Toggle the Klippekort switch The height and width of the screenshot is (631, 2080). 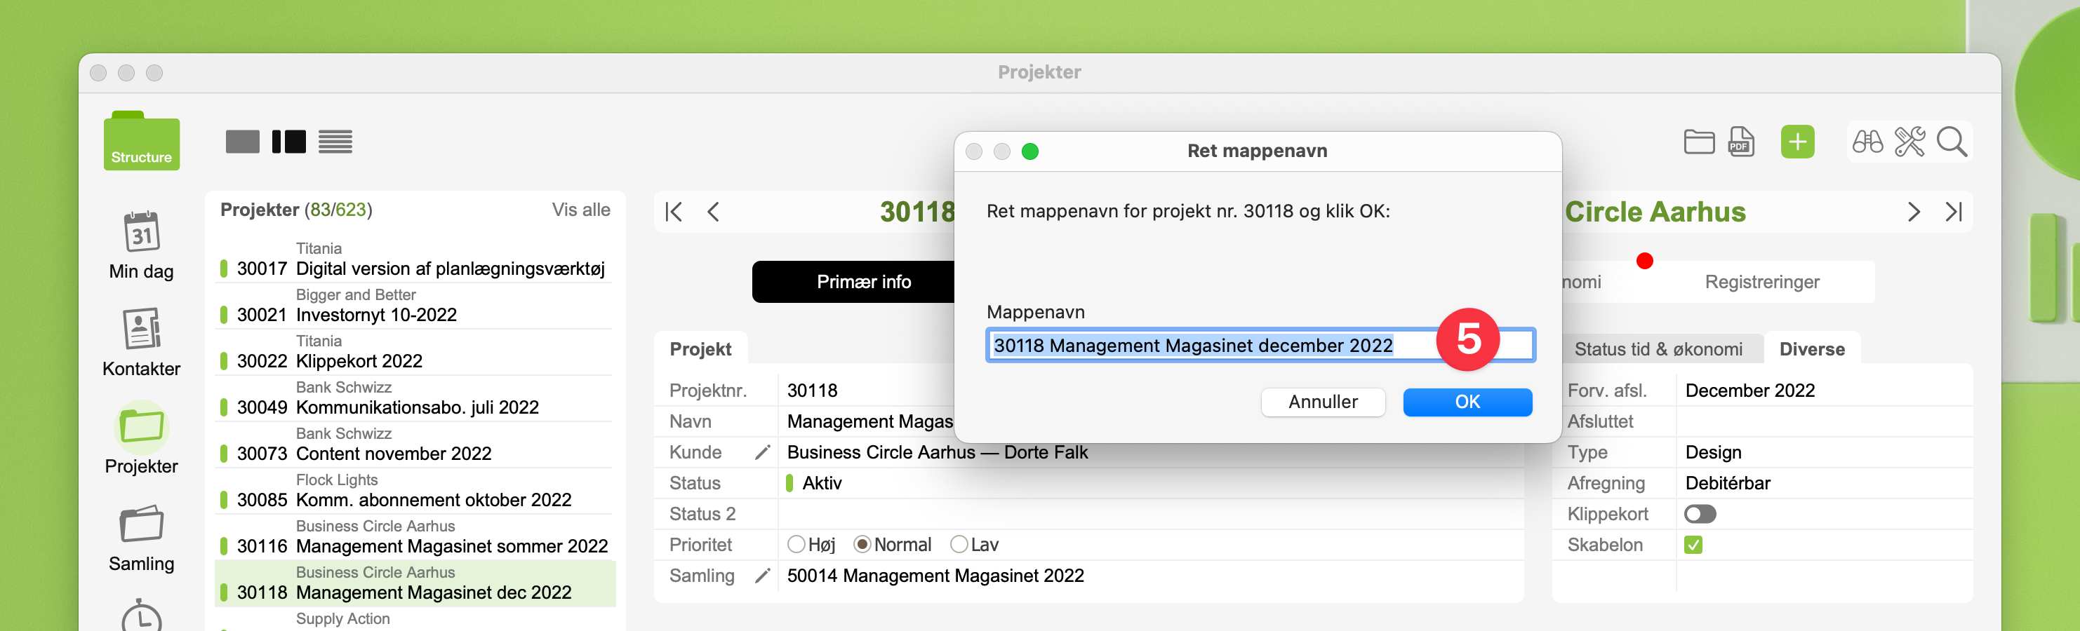1700,514
